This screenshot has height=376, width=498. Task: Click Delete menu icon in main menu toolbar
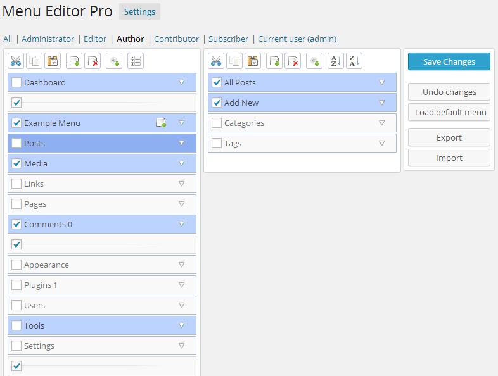pyautogui.click(x=93, y=61)
